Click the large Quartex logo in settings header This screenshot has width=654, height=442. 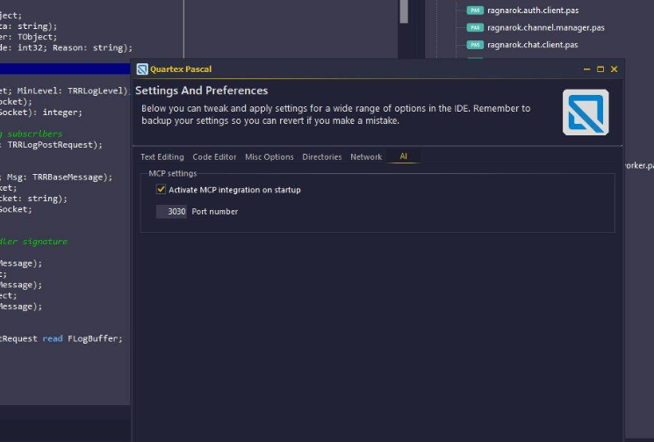click(586, 112)
